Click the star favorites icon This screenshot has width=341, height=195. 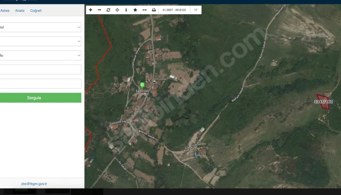tap(135, 10)
